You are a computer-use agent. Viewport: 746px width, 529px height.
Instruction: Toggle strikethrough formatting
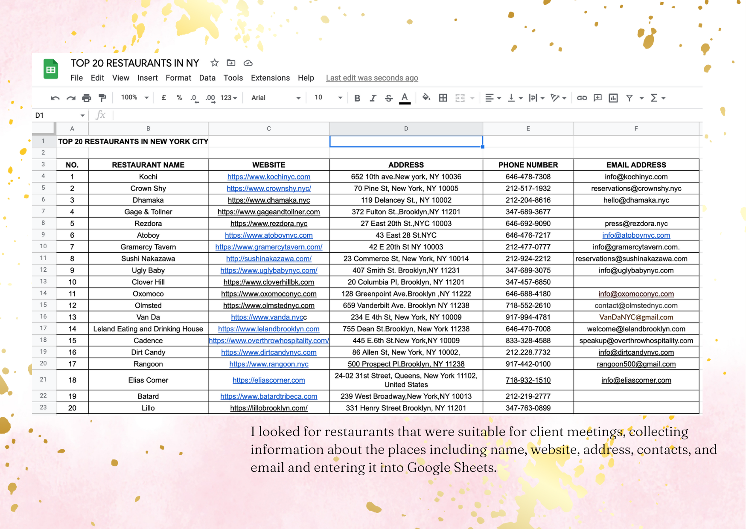389,98
